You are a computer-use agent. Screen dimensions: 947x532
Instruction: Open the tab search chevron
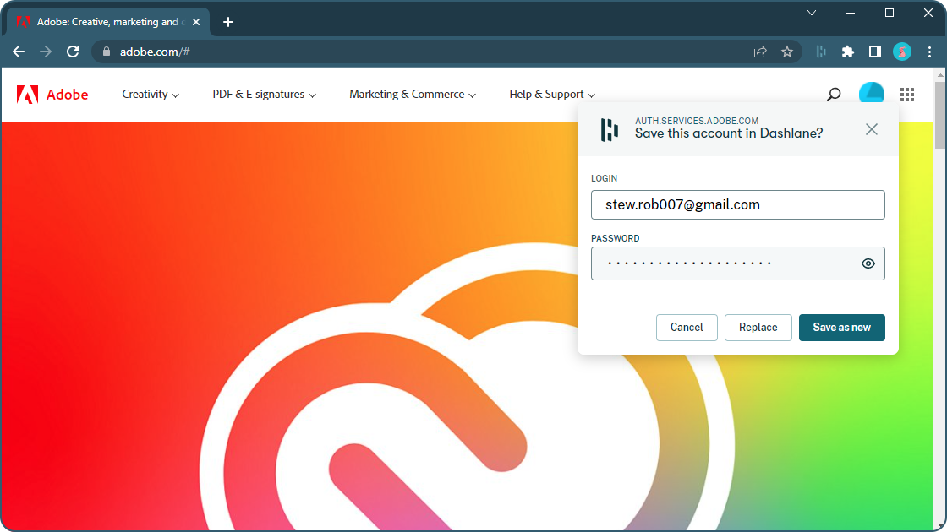pos(812,13)
